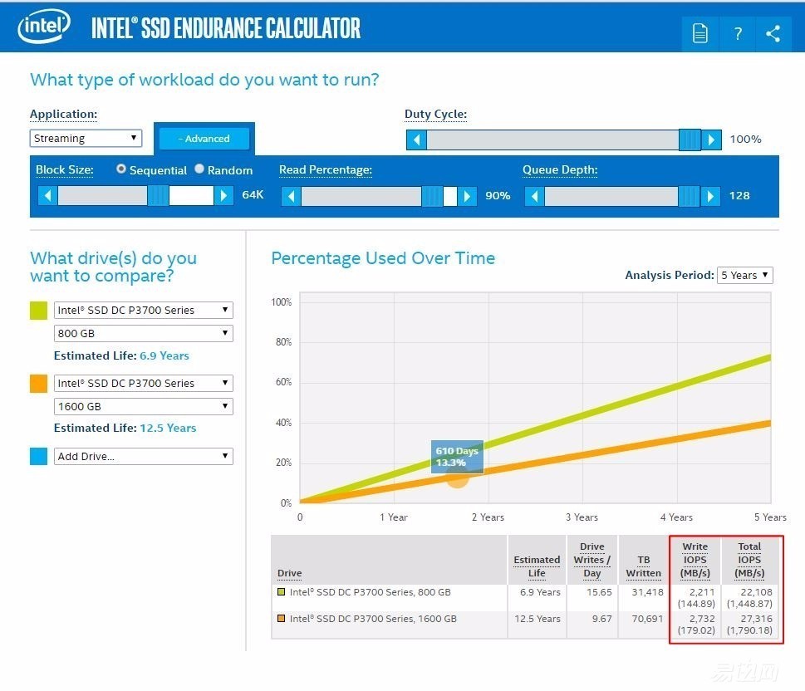Click the Duty Cycle slider handle
Image resolution: width=805 pixels, height=691 pixels.
coord(690,140)
